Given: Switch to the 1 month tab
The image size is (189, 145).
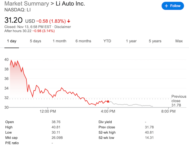Looking at the screenshot, I should click(x=59, y=41).
